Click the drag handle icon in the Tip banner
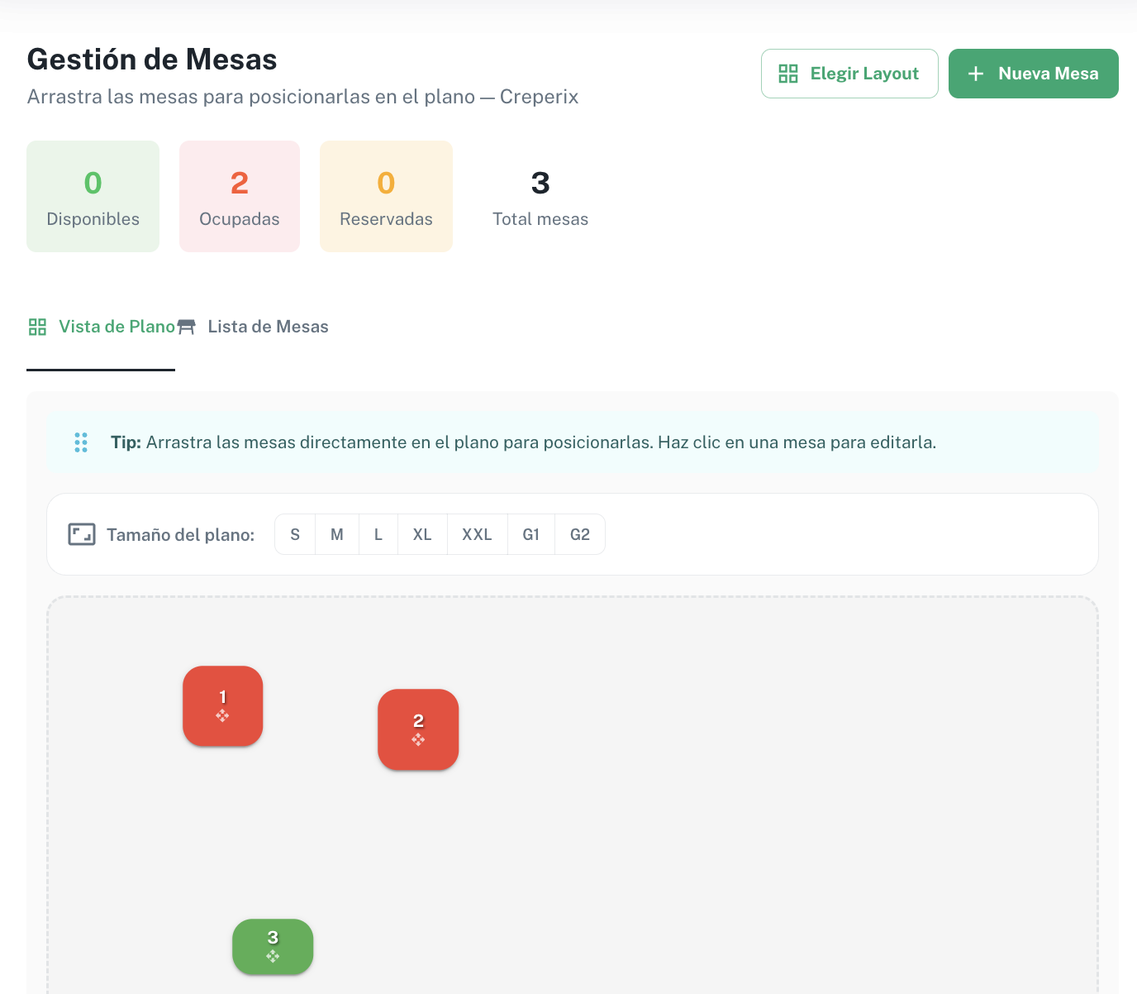The height and width of the screenshot is (994, 1137). [81, 442]
